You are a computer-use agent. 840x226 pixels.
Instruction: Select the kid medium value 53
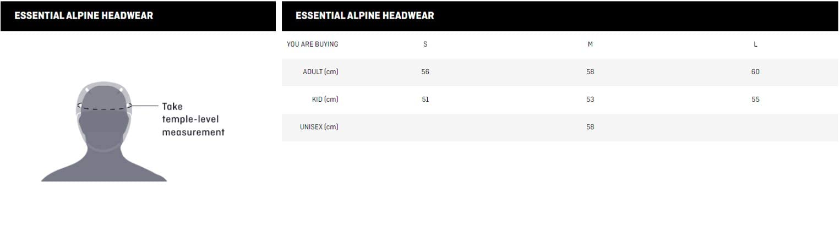(590, 100)
